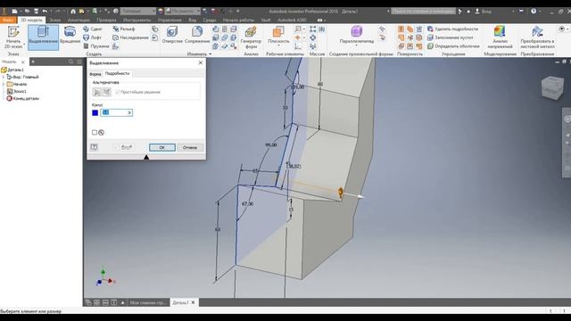
Task: Select the Рельеф emboss tool
Action: [x=124, y=29]
